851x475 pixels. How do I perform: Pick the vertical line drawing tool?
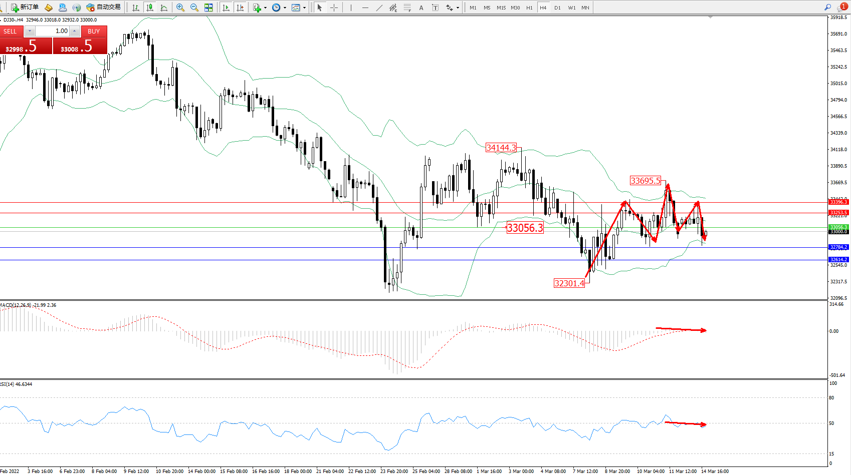click(x=351, y=8)
